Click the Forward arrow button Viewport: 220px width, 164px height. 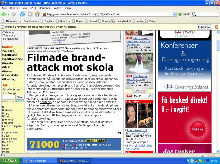[x=13, y=14]
